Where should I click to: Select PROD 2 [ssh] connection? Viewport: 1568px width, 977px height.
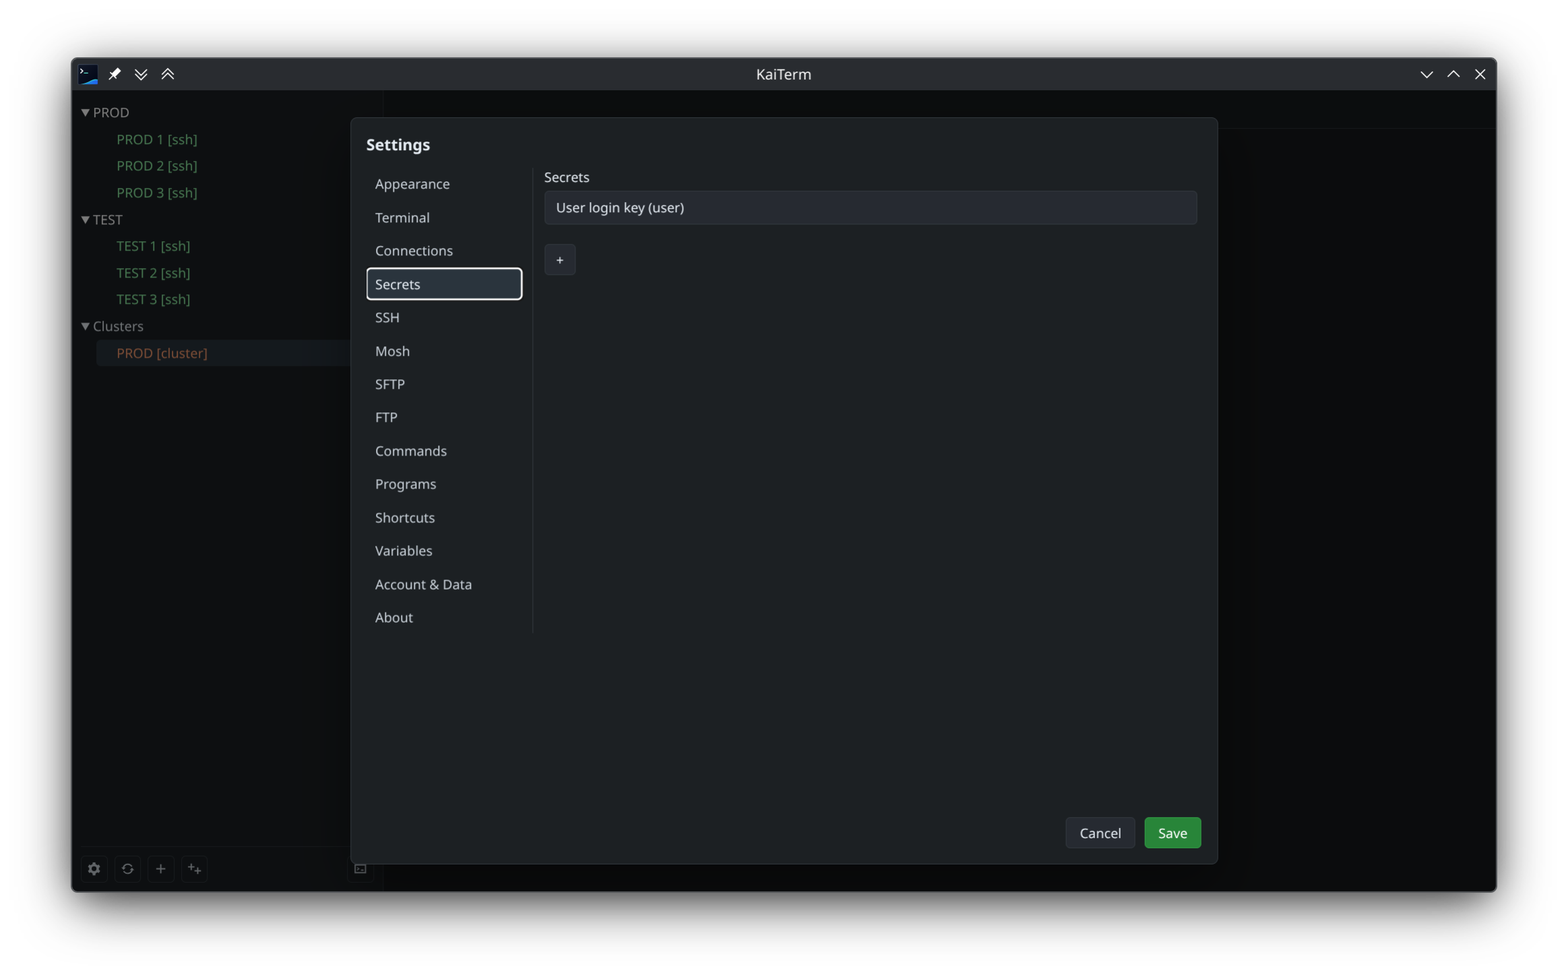pyautogui.click(x=157, y=166)
